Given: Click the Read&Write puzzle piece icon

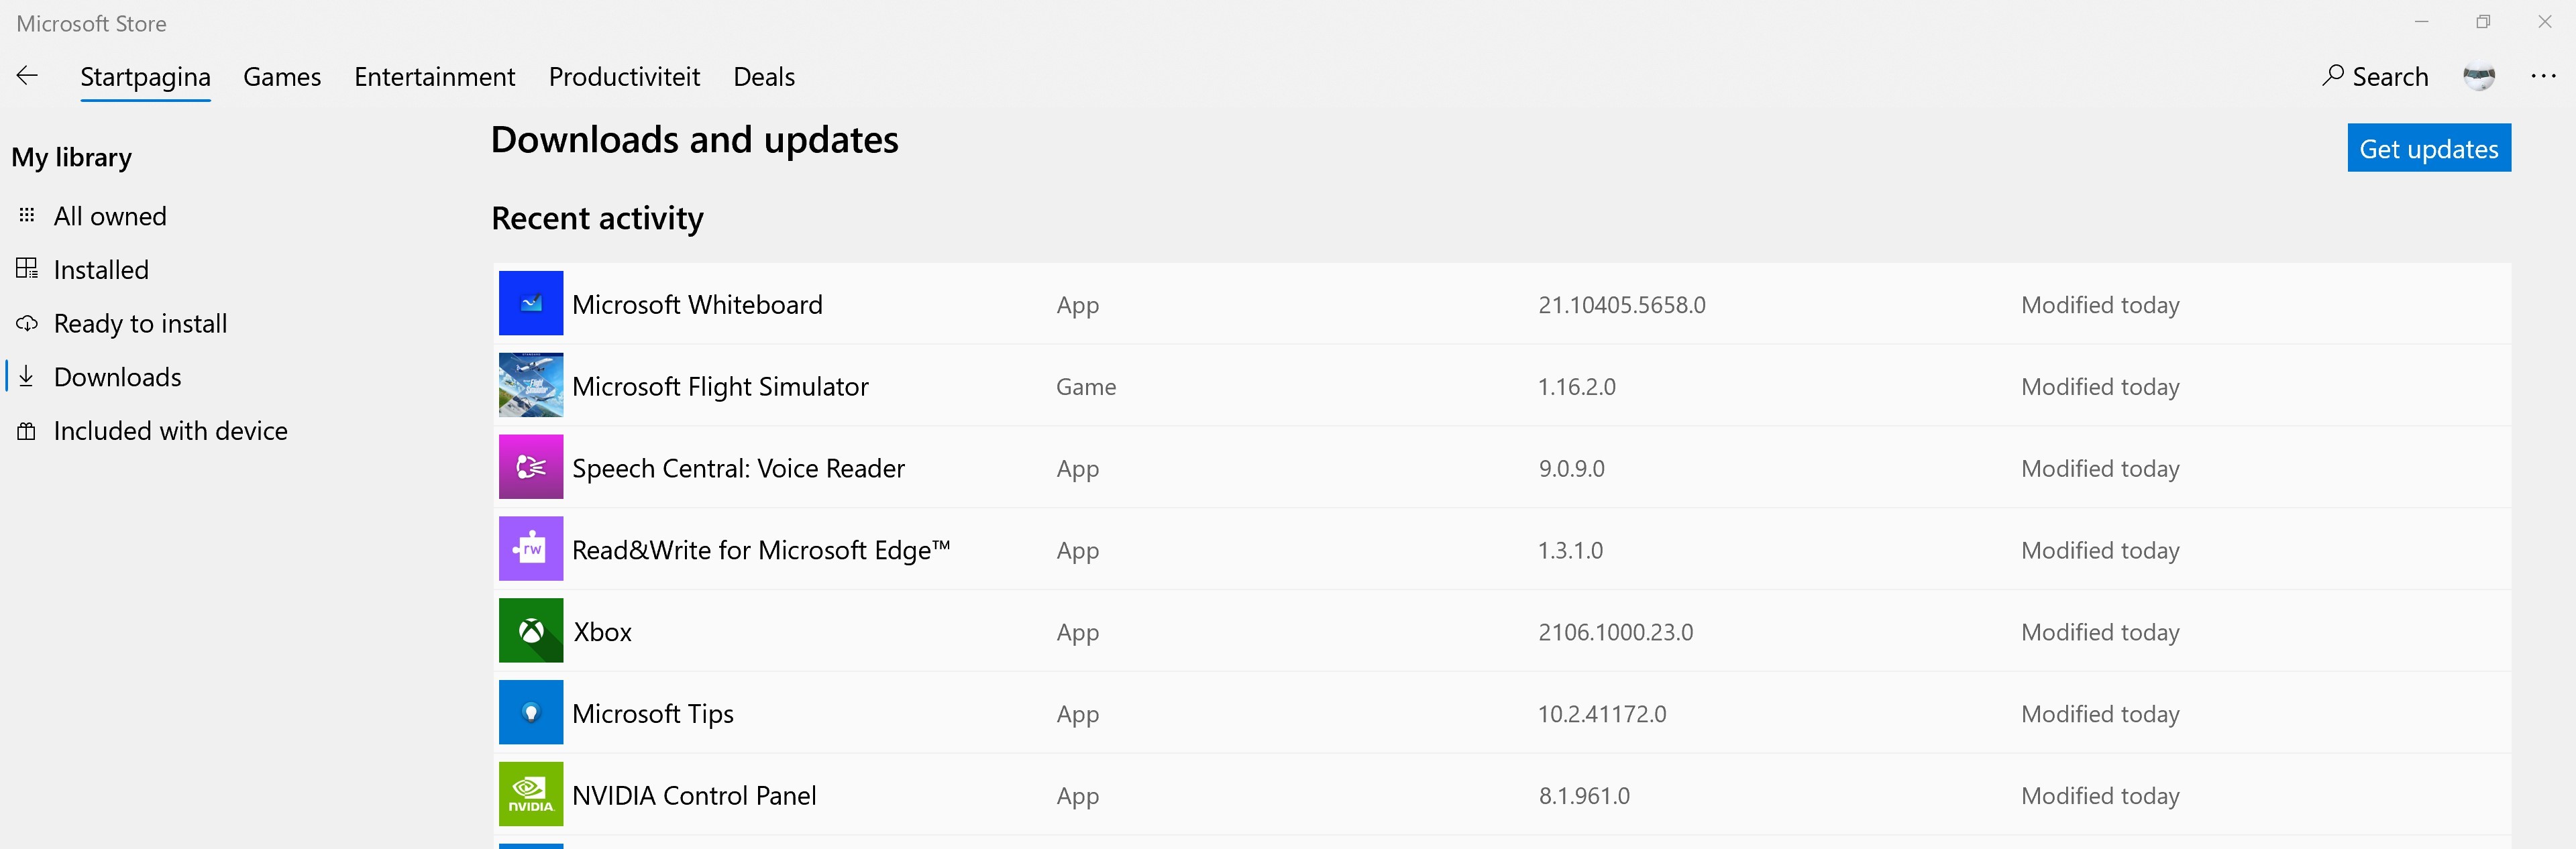Looking at the screenshot, I should (x=531, y=549).
